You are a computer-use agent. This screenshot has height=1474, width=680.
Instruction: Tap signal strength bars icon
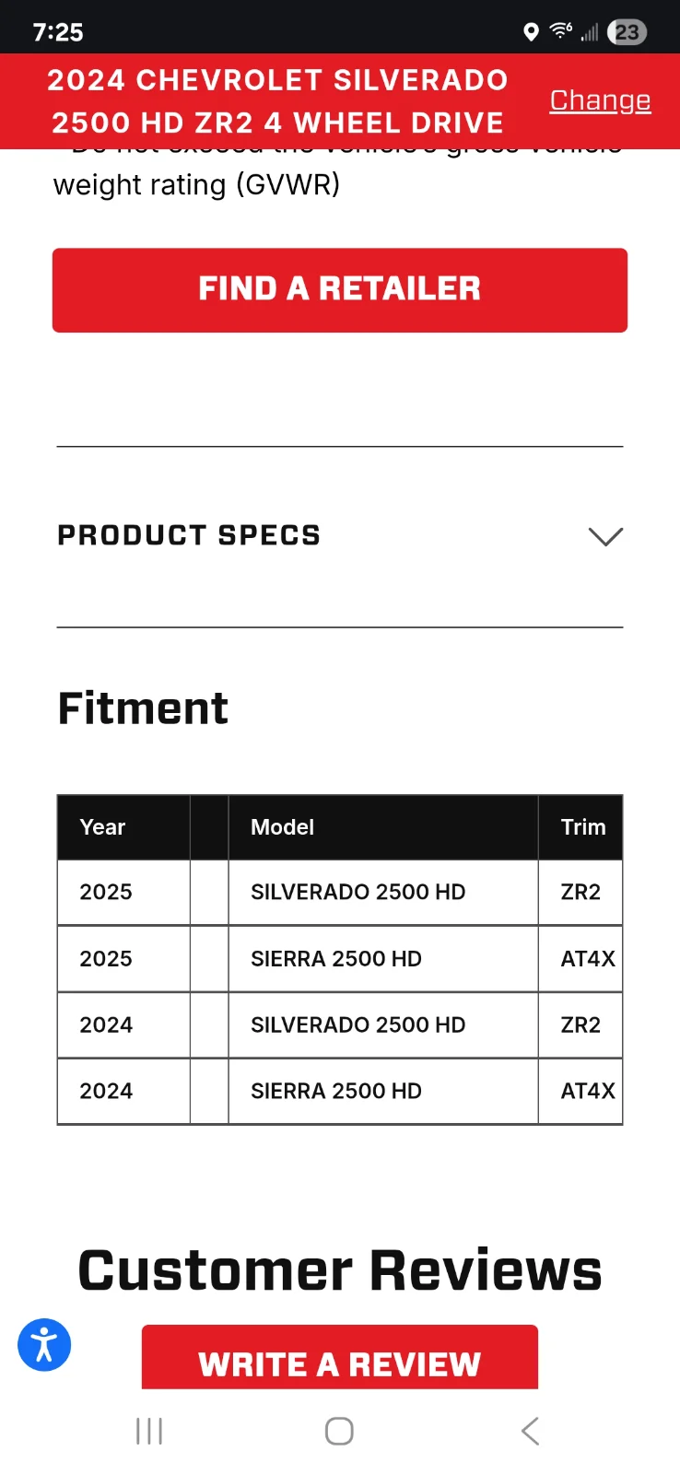click(x=590, y=33)
